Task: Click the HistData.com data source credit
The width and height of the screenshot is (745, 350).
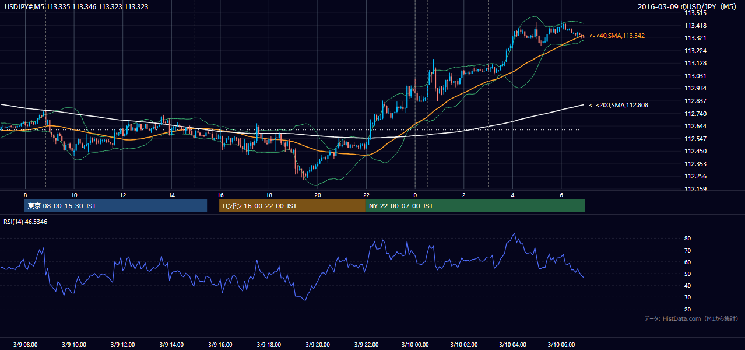Action: pos(691,318)
